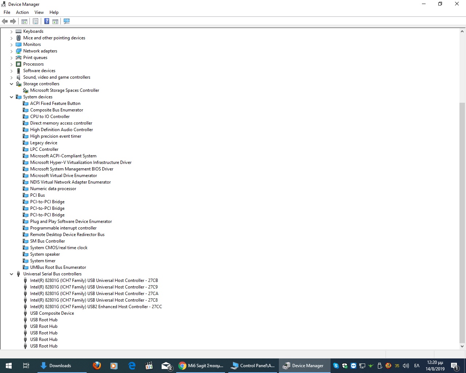Click the scroll up arrow of the device list

462,31
